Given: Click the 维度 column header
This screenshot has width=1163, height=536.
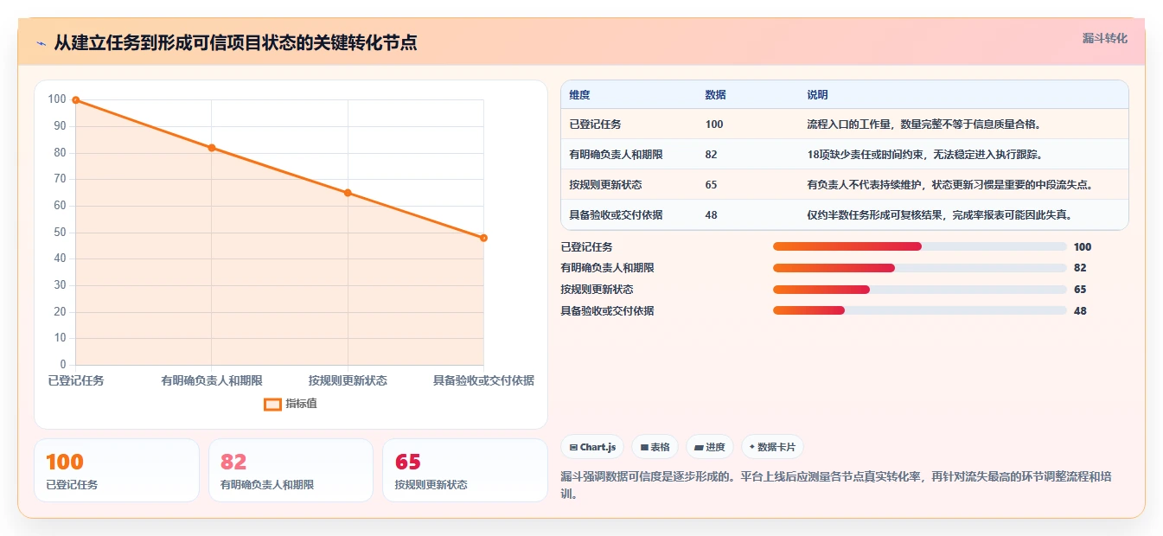Looking at the screenshot, I should click(x=579, y=95).
